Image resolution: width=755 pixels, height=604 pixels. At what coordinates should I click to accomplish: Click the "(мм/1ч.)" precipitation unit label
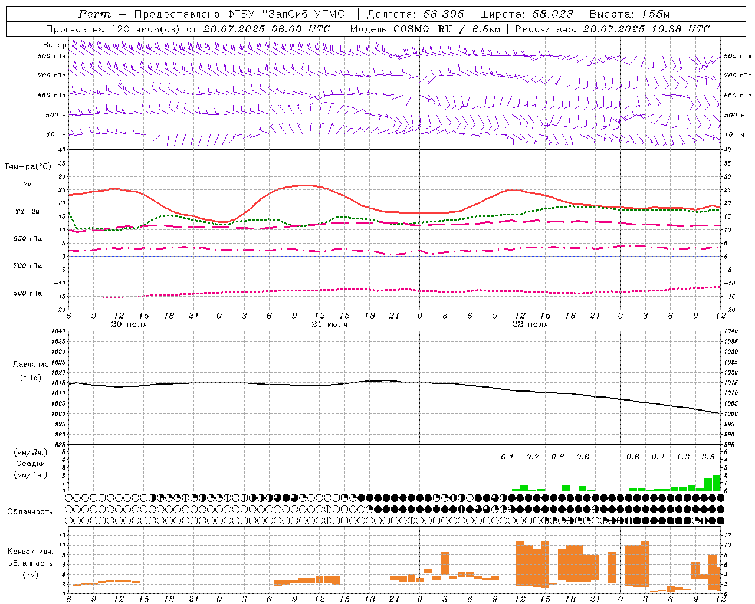(31, 475)
